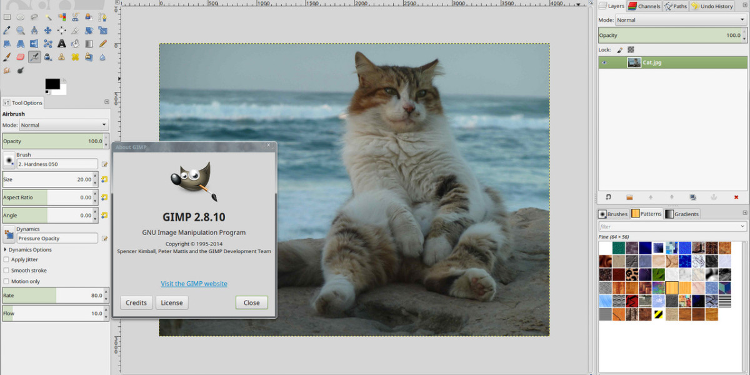The width and height of the screenshot is (750, 375).
Task: Open the airbrush Mode dropdown in Tool Options
Action: (64, 125)
